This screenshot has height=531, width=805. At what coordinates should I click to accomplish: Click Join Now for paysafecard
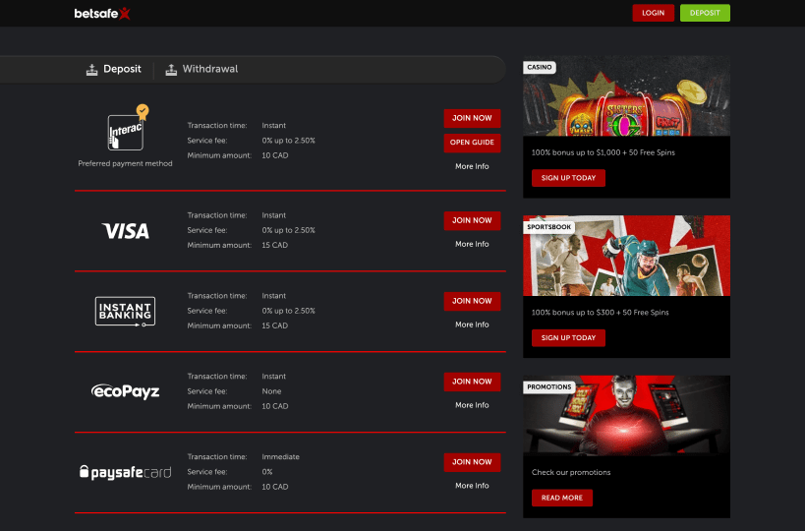point(472,462)
